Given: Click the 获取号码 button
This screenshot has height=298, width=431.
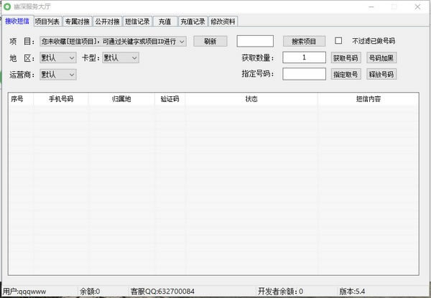Looking at the screenshot, I should pyautogui.click(x=346, y=58).
